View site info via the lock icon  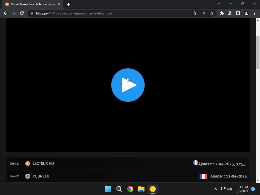[32, 13]
